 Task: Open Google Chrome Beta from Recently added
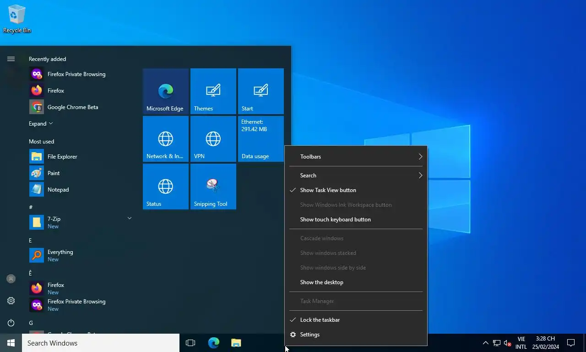[81, 107]
